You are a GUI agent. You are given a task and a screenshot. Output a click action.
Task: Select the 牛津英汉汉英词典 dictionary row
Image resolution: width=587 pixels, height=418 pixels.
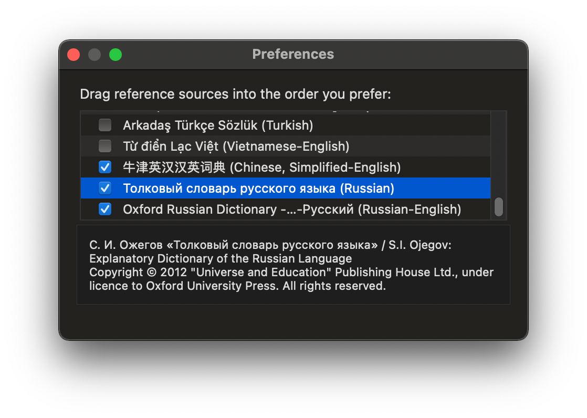[x=261, y=168]
